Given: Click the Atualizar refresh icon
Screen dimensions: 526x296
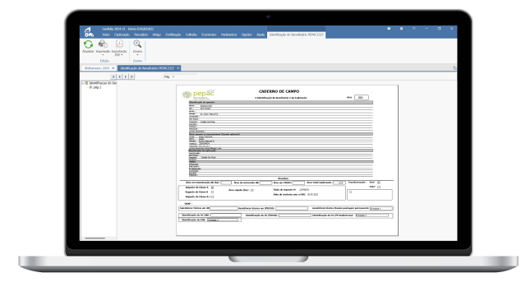Looking at the screenshot, I should pyautogui.click(x=88, y=44).
